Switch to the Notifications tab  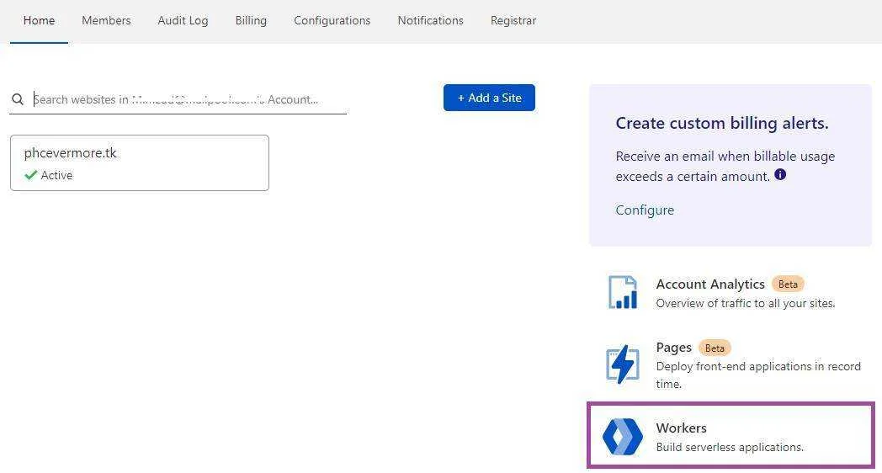point(430,21)
